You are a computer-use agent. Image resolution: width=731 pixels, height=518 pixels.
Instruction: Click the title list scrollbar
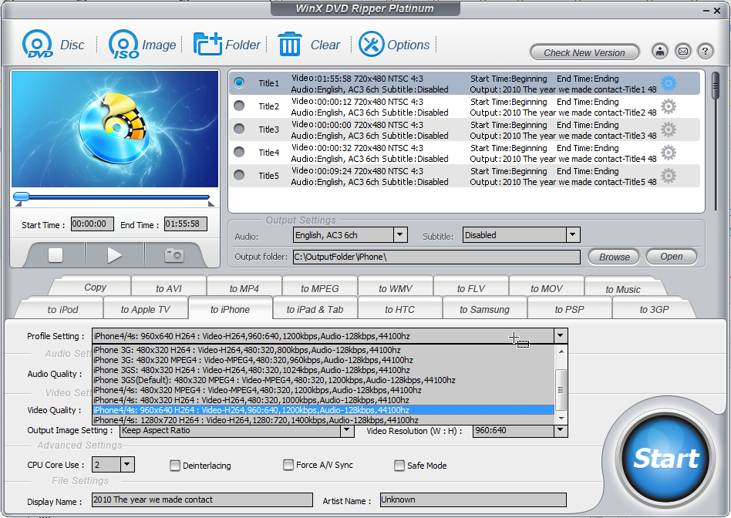click(x=716, y=86)
